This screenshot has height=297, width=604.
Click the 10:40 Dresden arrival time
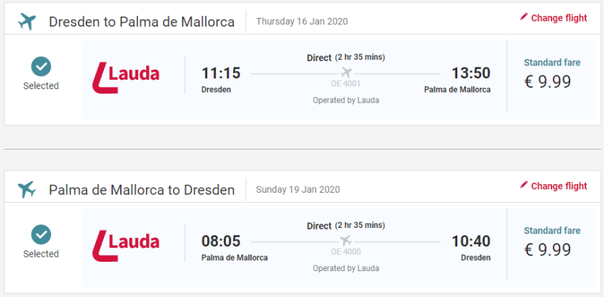pos(470,242)
